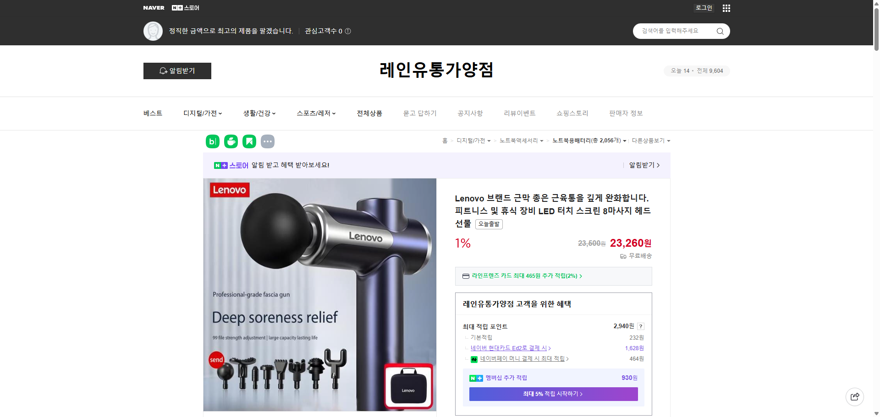This screenshot has width=880, height=417.
Task: Click the search magnifier icon
Action: coord(720,31)
